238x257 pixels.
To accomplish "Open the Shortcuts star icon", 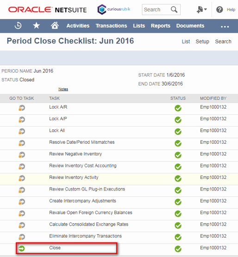I will tap(36, 25).
